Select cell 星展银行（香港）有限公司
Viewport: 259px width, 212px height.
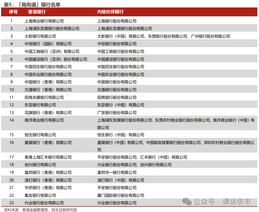48,142
